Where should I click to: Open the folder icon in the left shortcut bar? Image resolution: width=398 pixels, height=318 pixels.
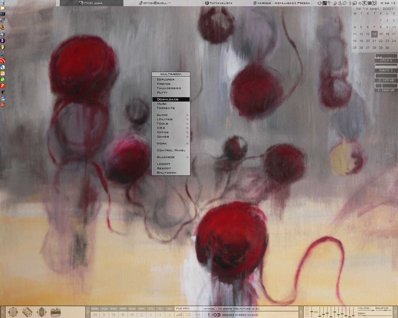(2, 8)
